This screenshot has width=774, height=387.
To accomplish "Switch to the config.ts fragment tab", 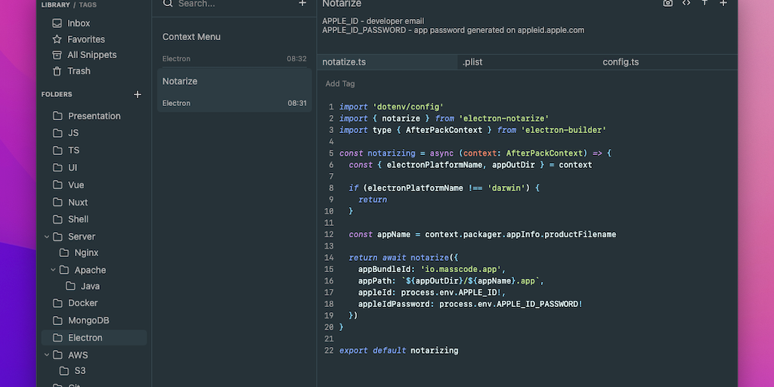I will tap(621, 62).
